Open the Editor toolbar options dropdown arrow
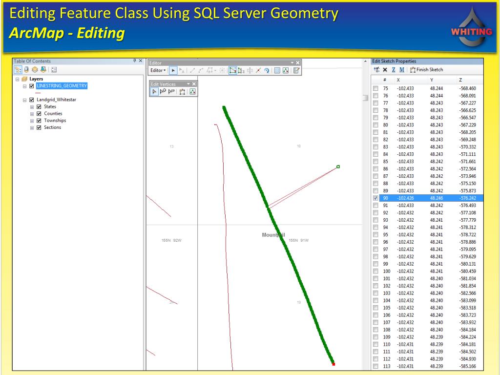Screen dimensions: 500x375 (x=292, y=63)
